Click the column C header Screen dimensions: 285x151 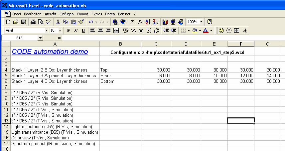click(156, 44)
